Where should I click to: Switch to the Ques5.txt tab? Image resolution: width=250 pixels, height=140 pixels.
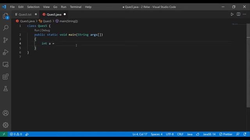click(25, 14)
